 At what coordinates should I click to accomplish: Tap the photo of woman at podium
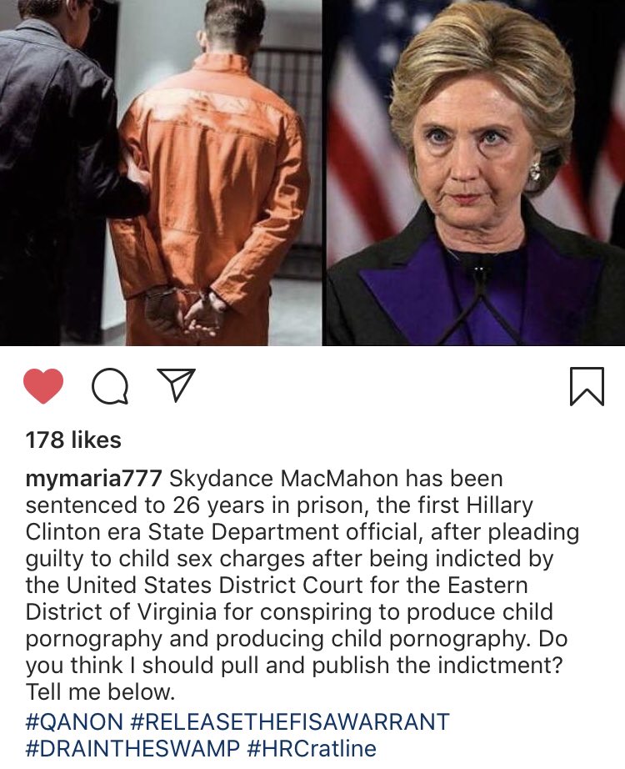coord(474,173)
